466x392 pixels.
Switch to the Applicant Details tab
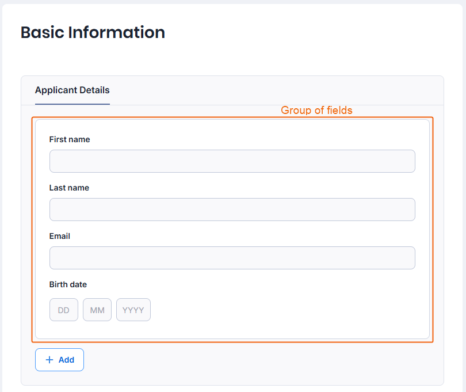[72, 90]
